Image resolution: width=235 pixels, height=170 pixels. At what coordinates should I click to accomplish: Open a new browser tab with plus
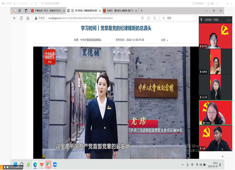pyautogui.click(x=142, y=11)
